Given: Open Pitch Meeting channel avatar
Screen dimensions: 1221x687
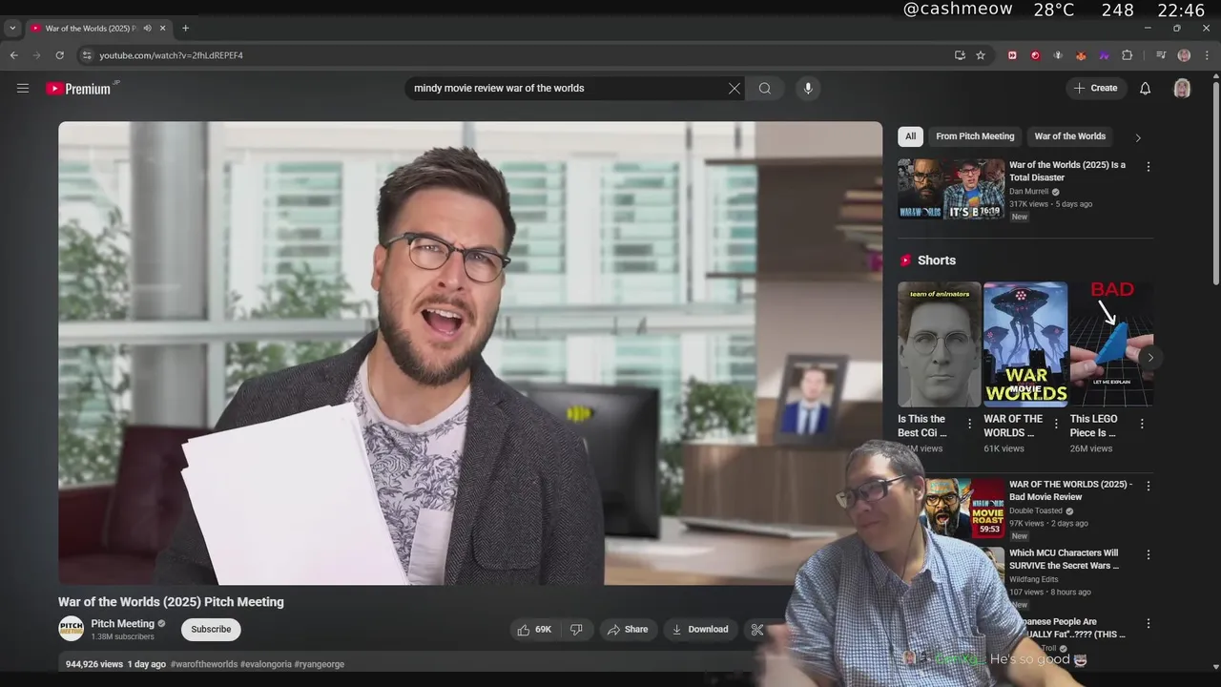Looking at the screenshot, I should click(71, 629).
